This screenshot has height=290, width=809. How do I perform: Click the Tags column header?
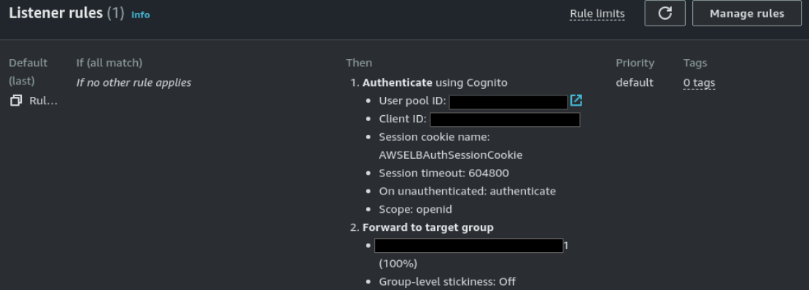tap(695, 63)
